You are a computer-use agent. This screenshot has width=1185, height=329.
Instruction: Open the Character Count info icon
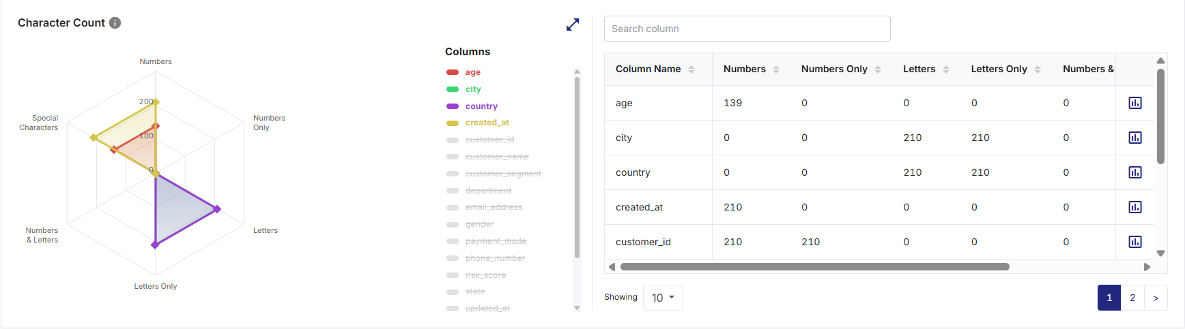pos(115,22)
